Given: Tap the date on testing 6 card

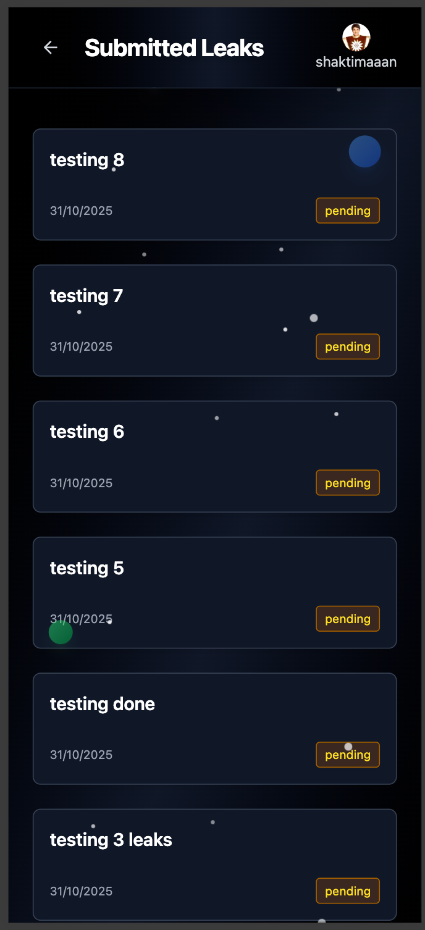Looking at the screenshot, I should 81,482.
